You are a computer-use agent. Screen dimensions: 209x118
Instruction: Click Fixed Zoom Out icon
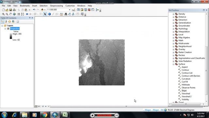[23, 14]
